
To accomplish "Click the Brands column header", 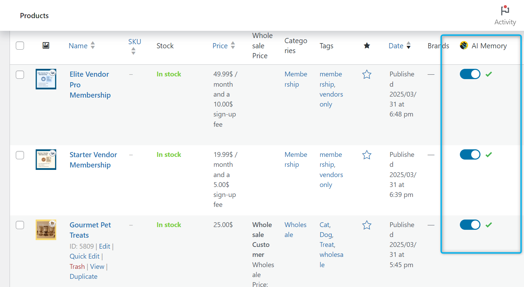I will click(438, 46).
